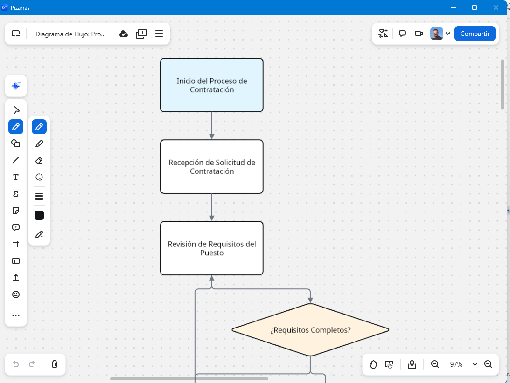Choose the eraser tool
This screenshot has width=510, height=383.
click(x=39, y=160)
